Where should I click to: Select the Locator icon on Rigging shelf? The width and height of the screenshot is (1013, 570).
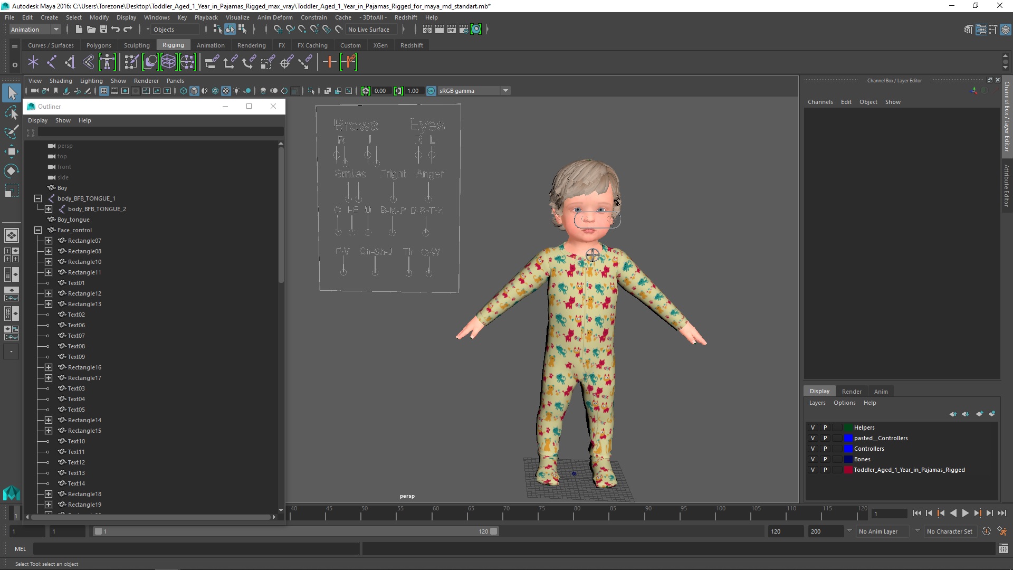point(33,62)
